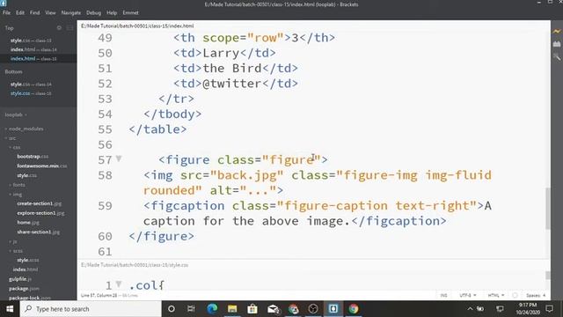Open the Debug menu
The height and width of the screenshot is (317, 563).
pyautogui.click(x=93, y=12)
